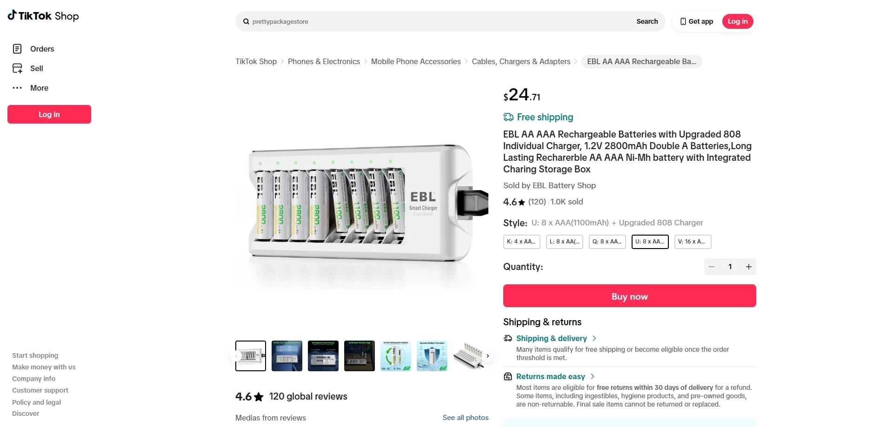Select style K: 4 x AA option
This screenshot has height=427, width=893.
tap(521, 242)
